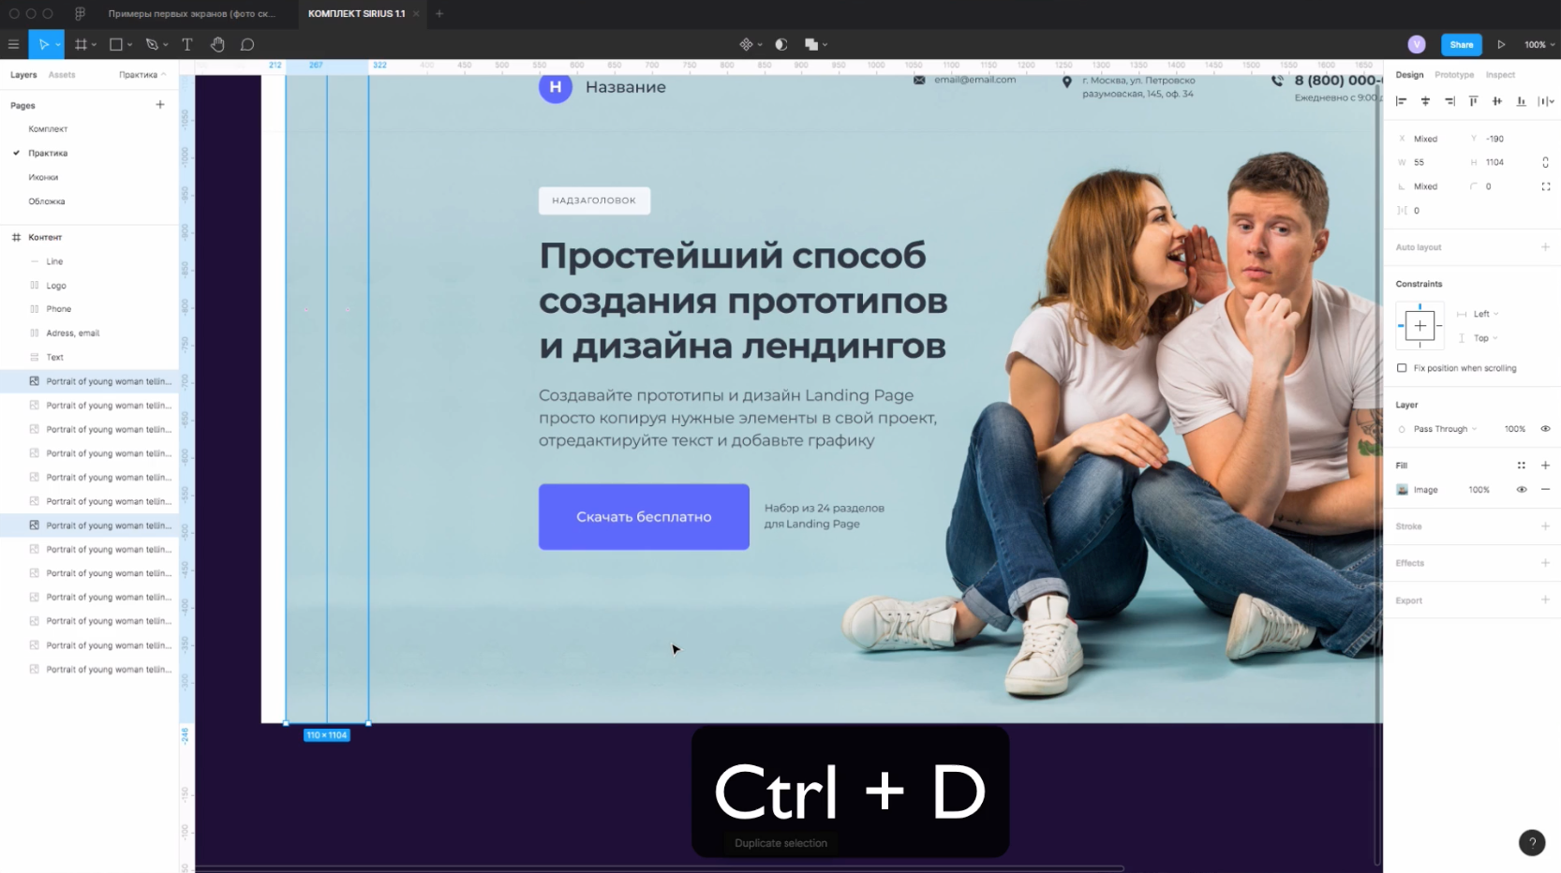
Task: Open Frame tools dropdown arrow
Action: (x=94, y=44)
